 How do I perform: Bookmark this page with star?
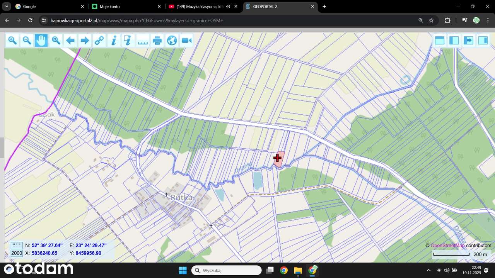pyautogui.click(x=431, y=20)
